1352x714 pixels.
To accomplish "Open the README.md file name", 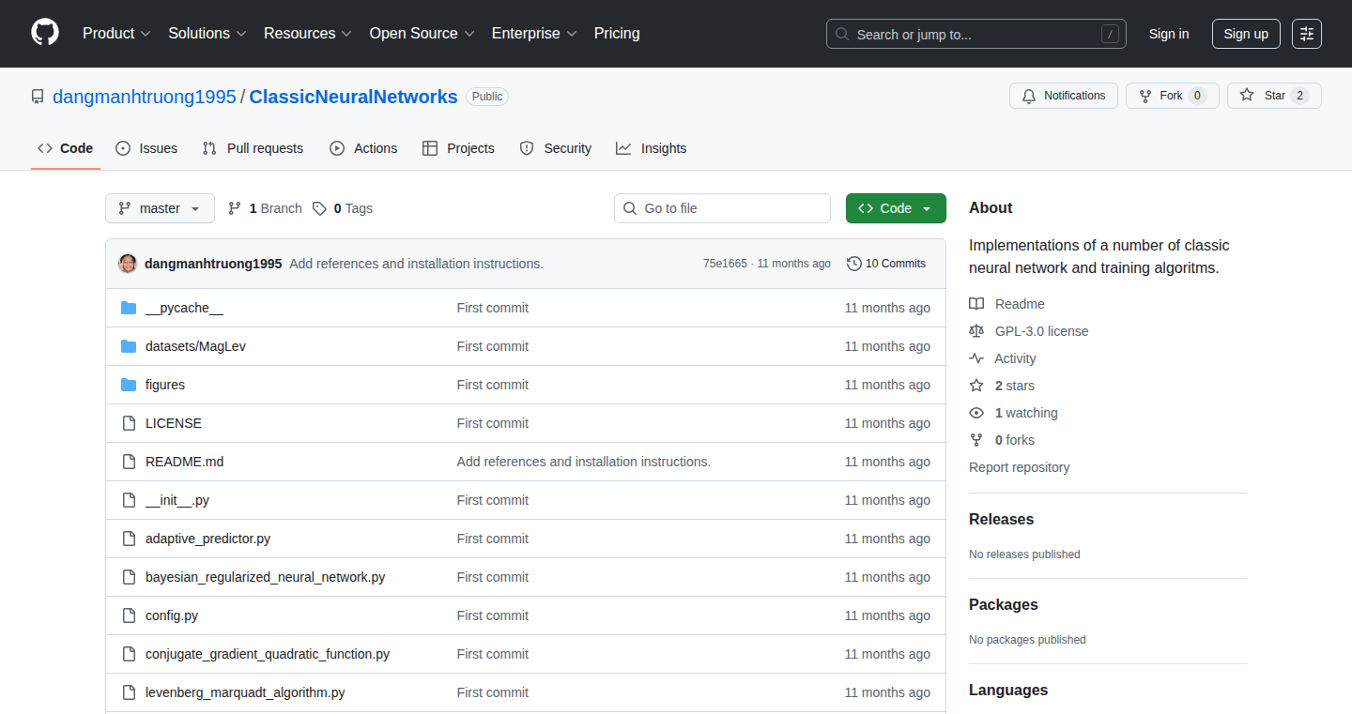I will click(x=185, y=462).
